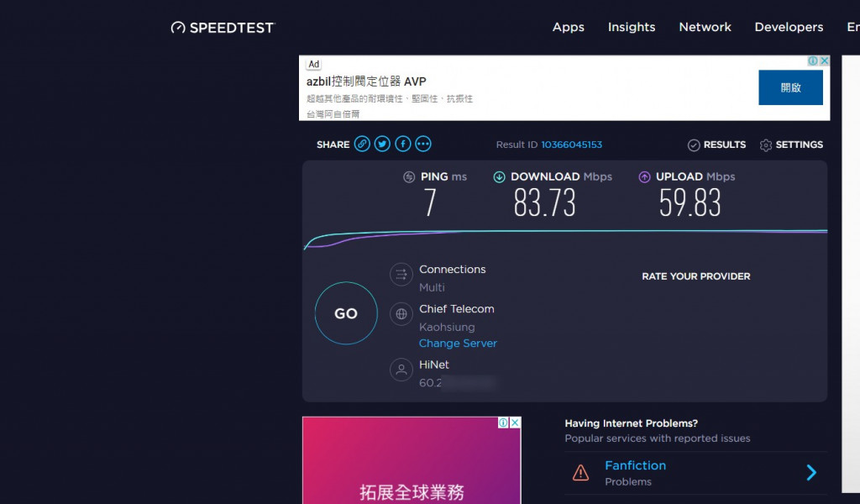The image size is (860, 504).
Task: Click the download speed 83.73 value
Action: click(544, 203)
